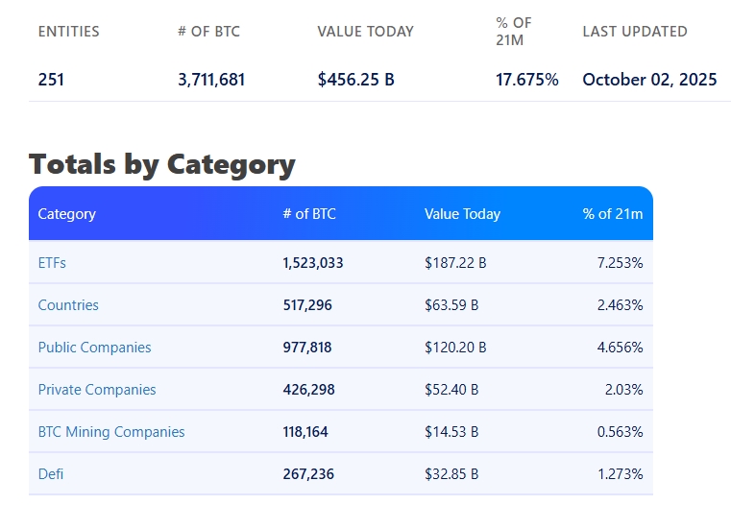Click the 'Value Today' table column header

click(462, 214)
